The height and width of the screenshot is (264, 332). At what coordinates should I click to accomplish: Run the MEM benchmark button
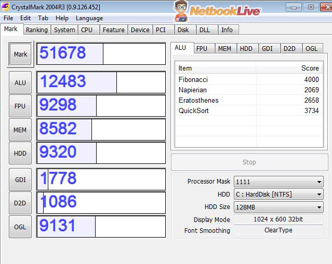tap(20, 130)
